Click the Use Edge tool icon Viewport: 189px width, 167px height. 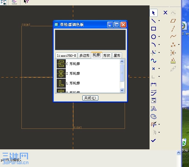coord(153,77)
